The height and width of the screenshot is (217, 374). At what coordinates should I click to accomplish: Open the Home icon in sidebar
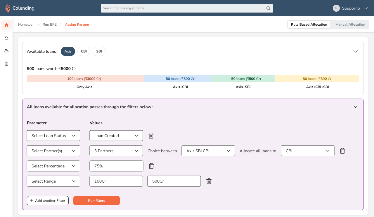point(6,25)
